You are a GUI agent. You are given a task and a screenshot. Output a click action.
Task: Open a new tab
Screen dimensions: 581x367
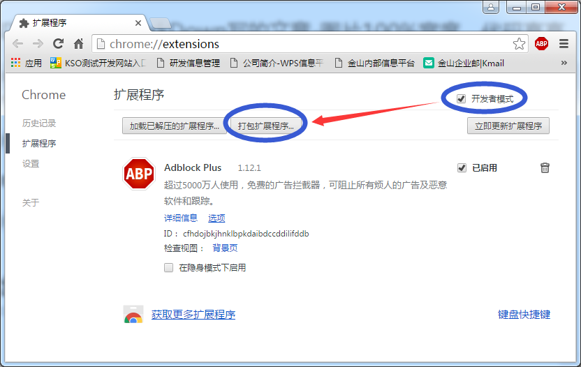[x=160, y=23]
